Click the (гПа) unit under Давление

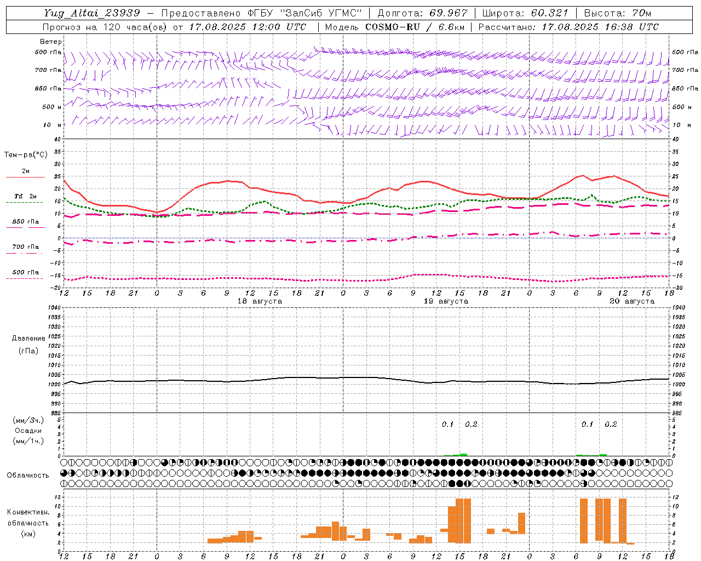28,351
